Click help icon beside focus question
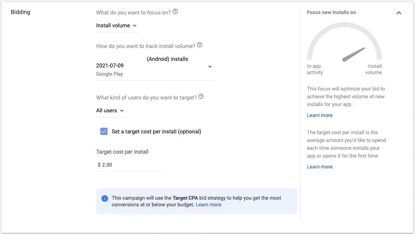Screen dimensions: 415x234 [175, 12]
